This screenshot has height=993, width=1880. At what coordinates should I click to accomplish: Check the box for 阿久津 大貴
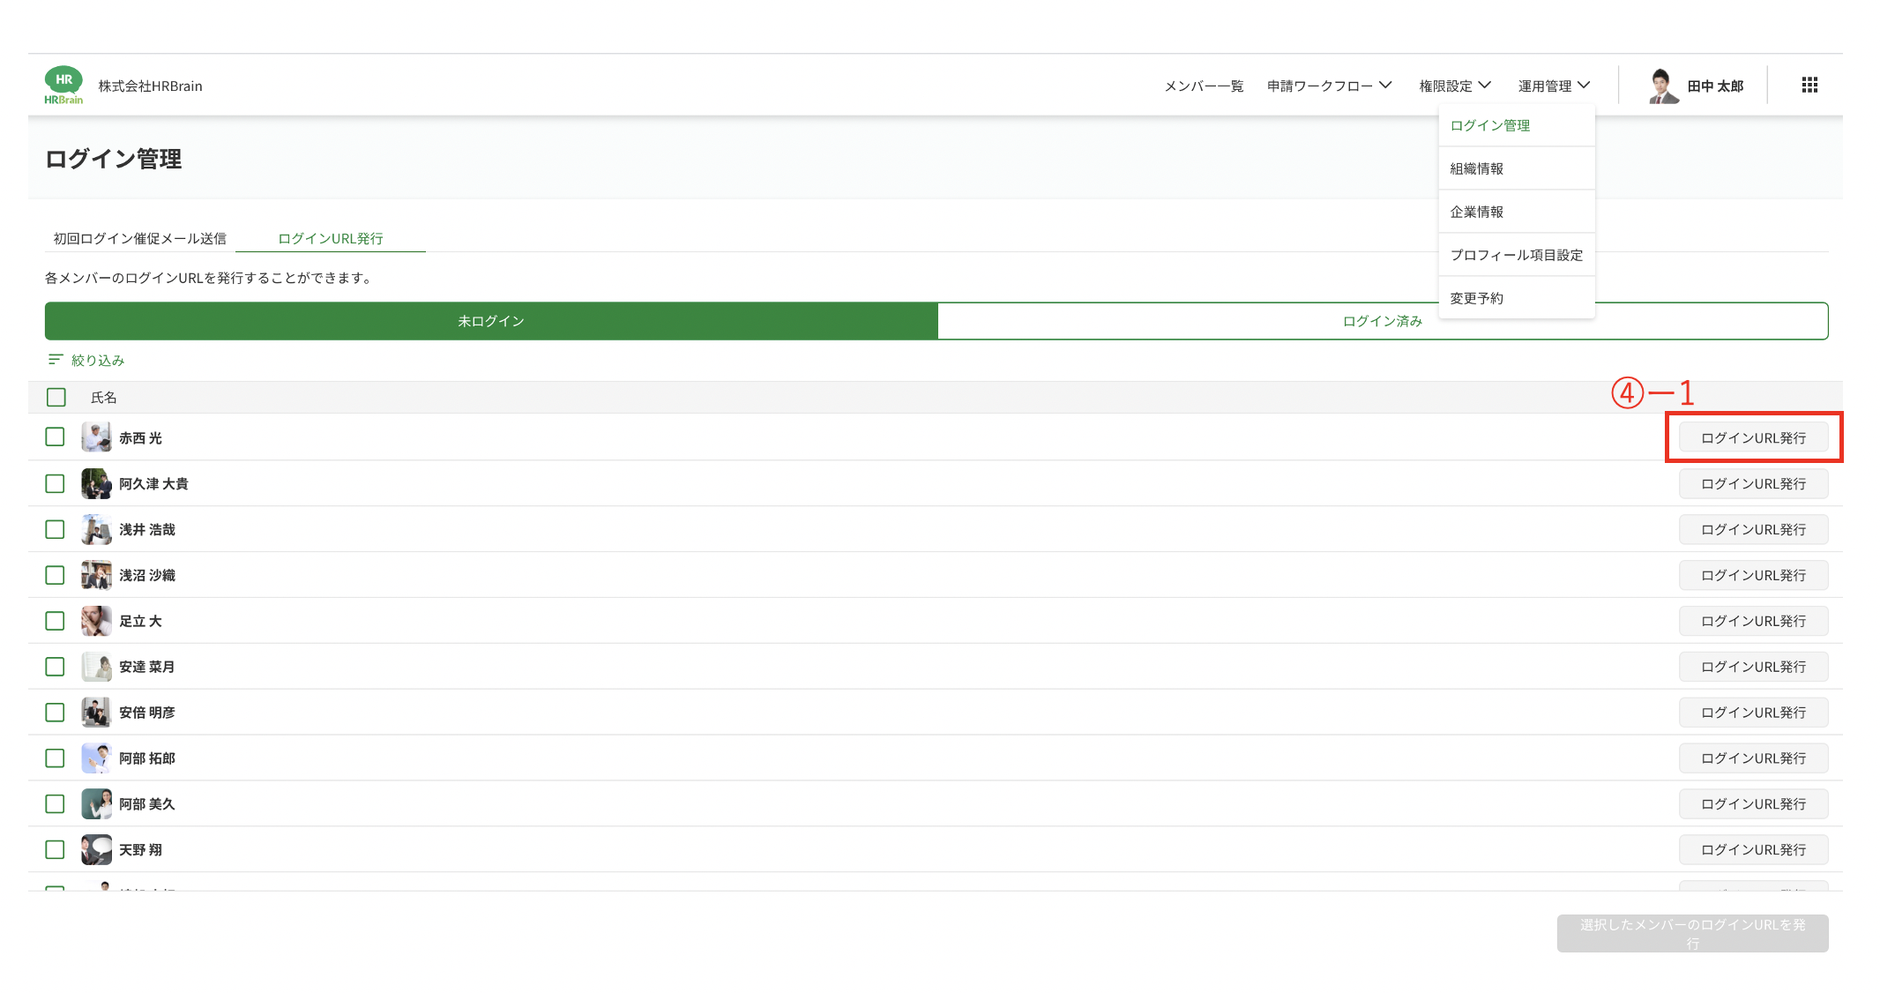pos(55,483)
